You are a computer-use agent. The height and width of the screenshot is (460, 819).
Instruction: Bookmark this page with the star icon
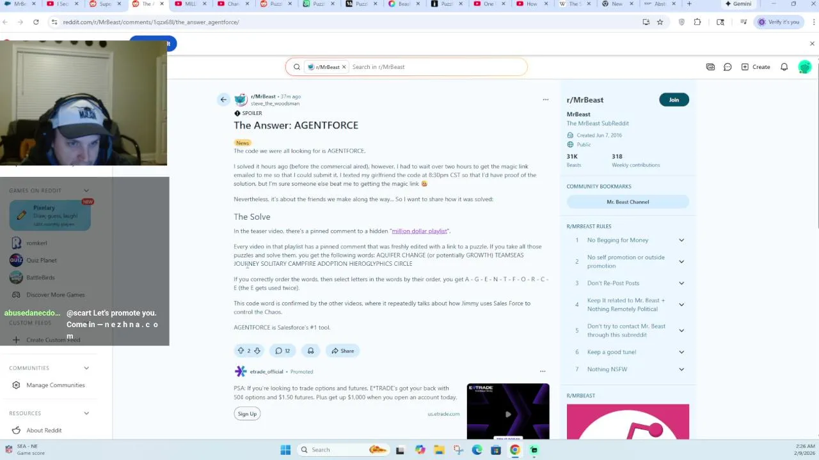coord(660,22)
